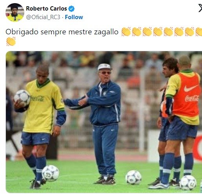
Task: Click the ball held by the player
Action: point(22,97)
